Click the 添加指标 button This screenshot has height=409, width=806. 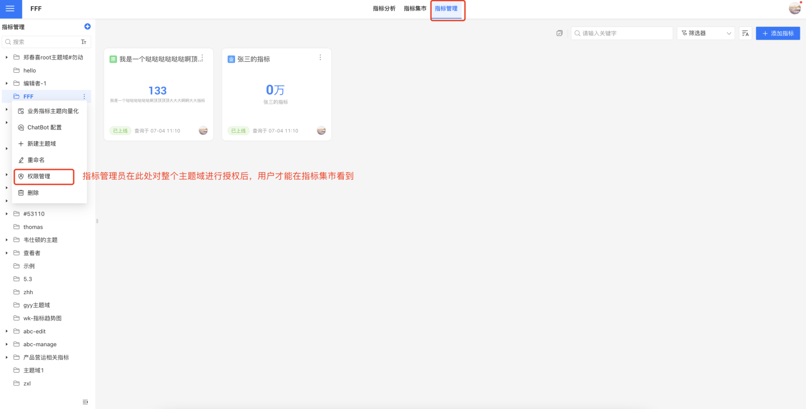pyautogui.click(x=777, y=34)
